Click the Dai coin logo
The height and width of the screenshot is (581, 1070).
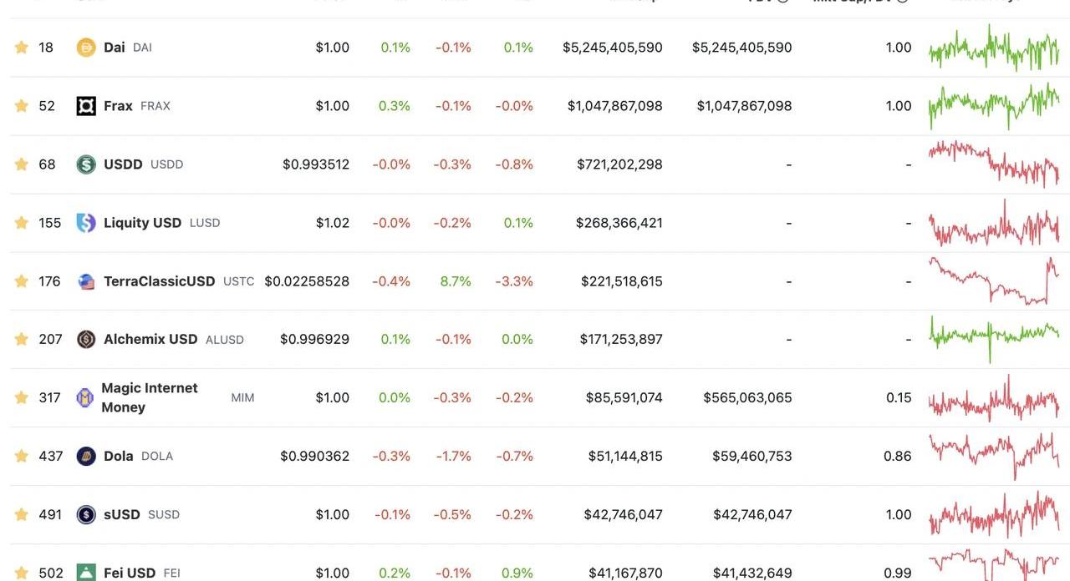86,48
